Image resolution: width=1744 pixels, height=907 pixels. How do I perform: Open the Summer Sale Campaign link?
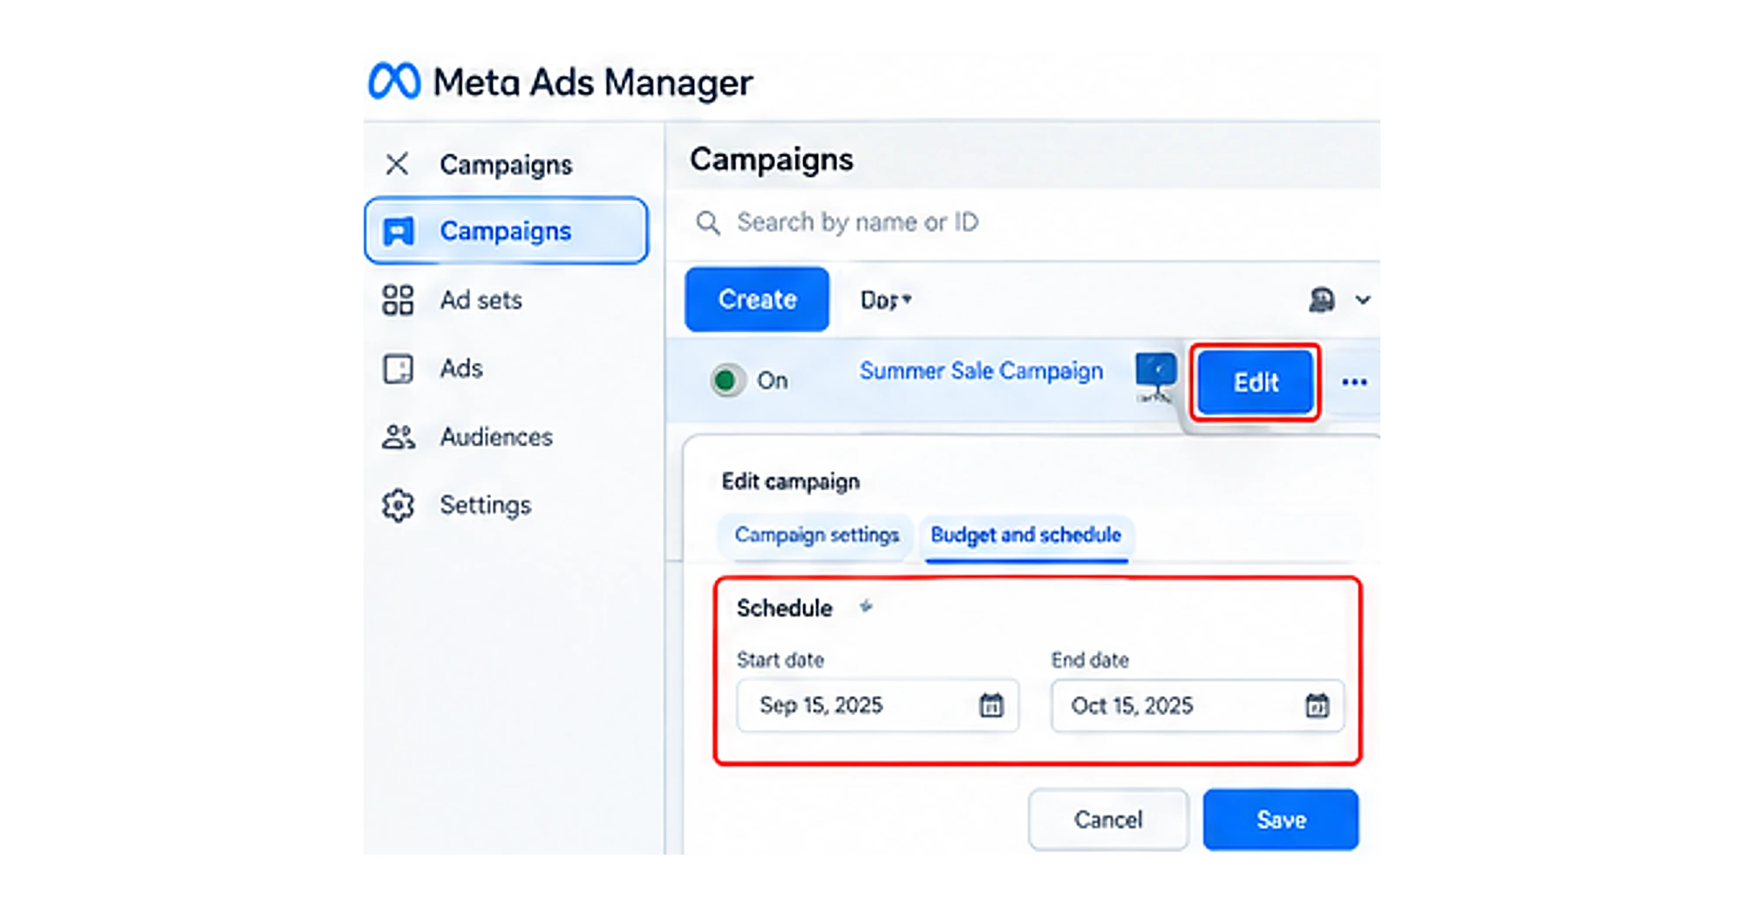tap(981, 371)
